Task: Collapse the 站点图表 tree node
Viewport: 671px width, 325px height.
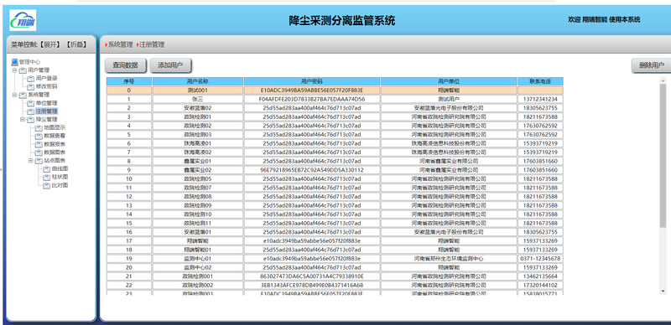Action: click(x=31, y=160)
